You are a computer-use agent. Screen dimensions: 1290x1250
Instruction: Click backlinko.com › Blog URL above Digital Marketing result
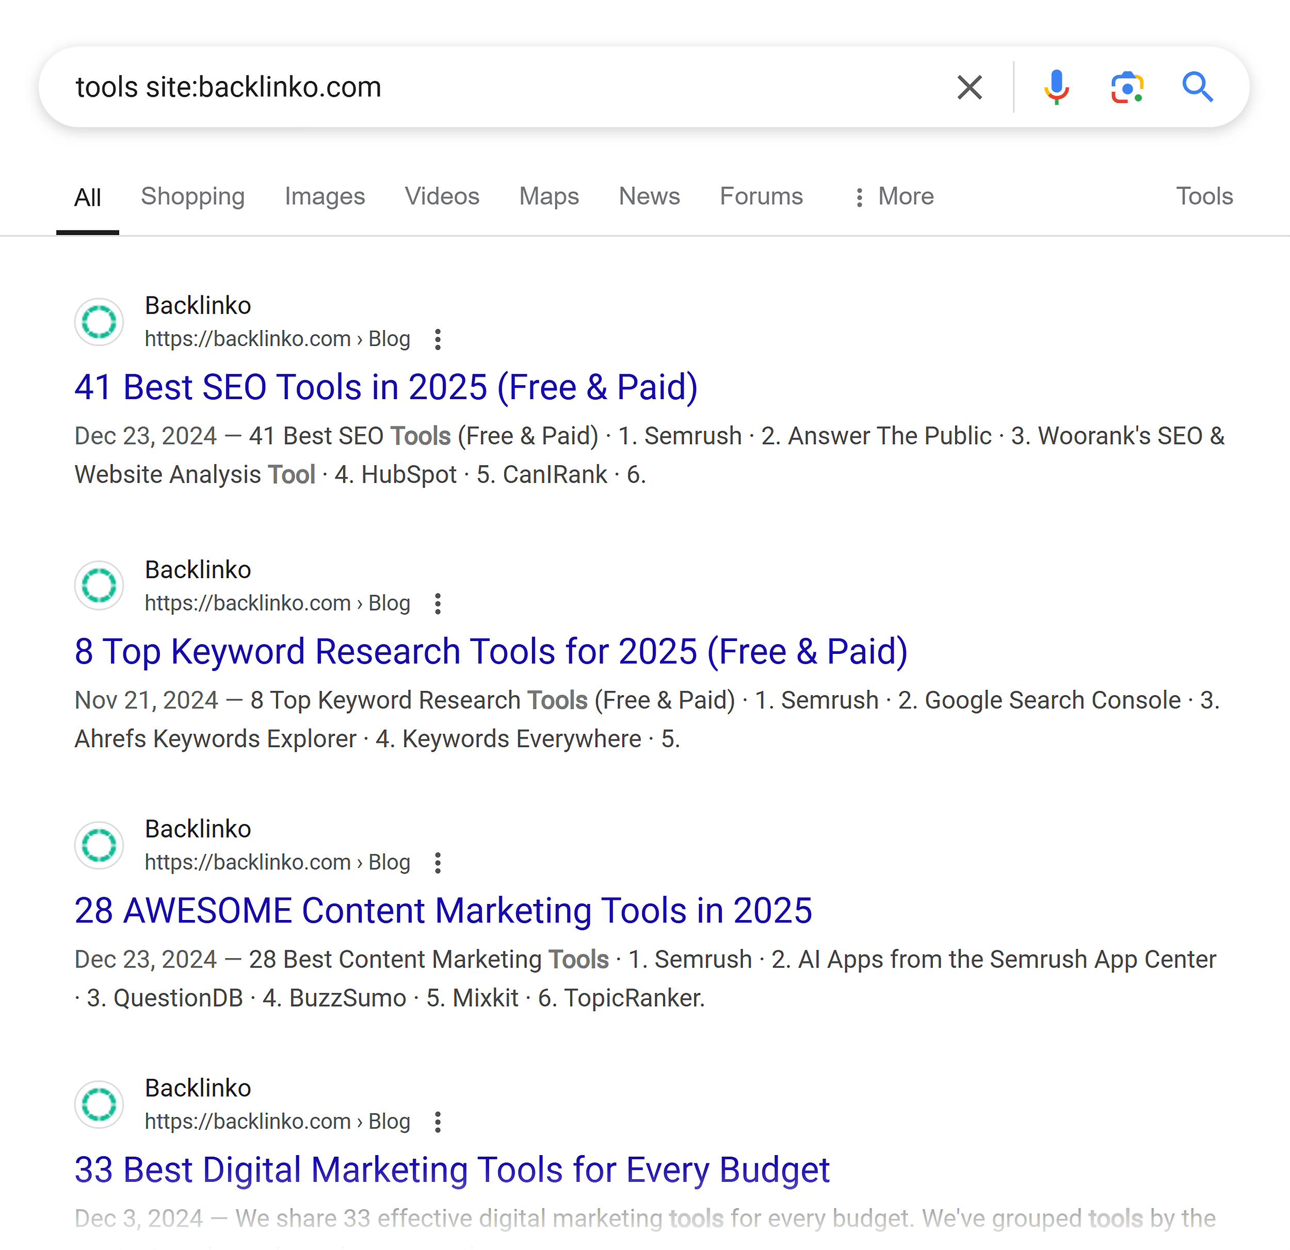click(x=277, y=1122)
